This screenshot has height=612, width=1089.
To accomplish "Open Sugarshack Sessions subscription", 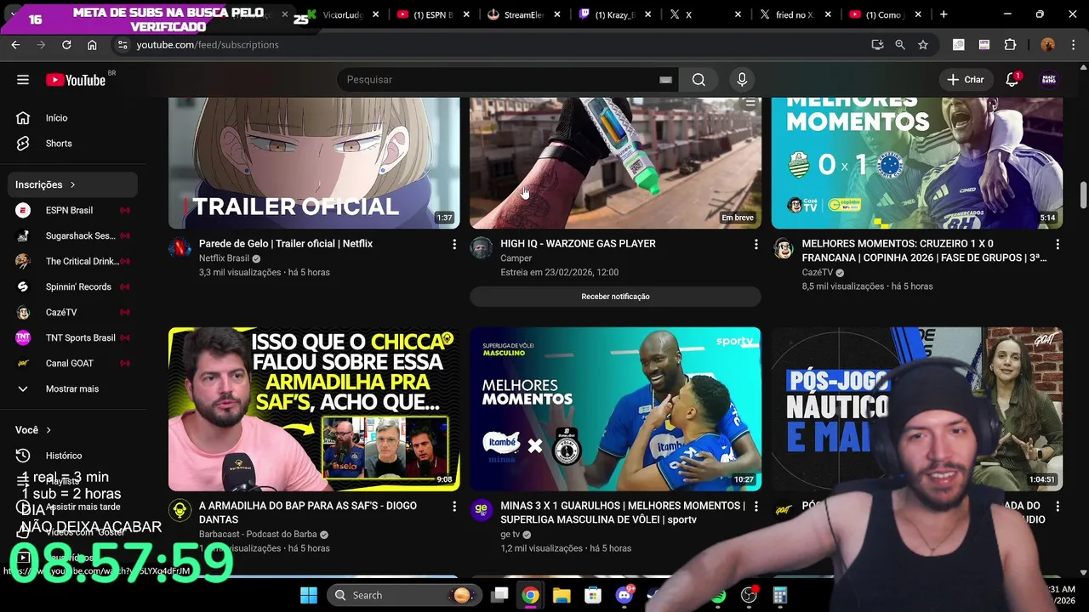I will click(73, 235).
